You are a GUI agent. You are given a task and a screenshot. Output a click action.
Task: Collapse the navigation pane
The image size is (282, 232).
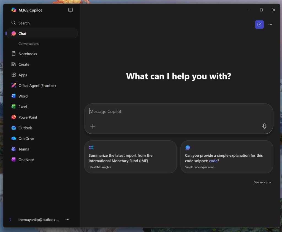70,10
